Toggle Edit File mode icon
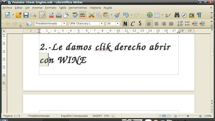The width and height of the screenshot is (215, 121). pyautogui.click(x=42, y=15)
